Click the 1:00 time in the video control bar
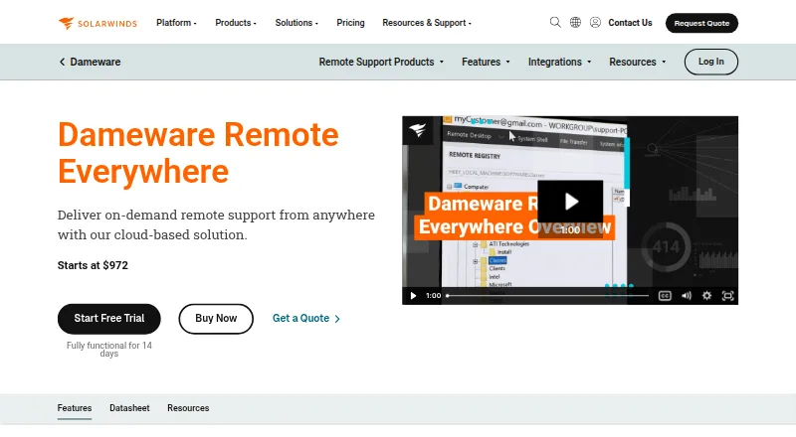Image resolution: width=796 pixels, height=437 pixels. 434,296
